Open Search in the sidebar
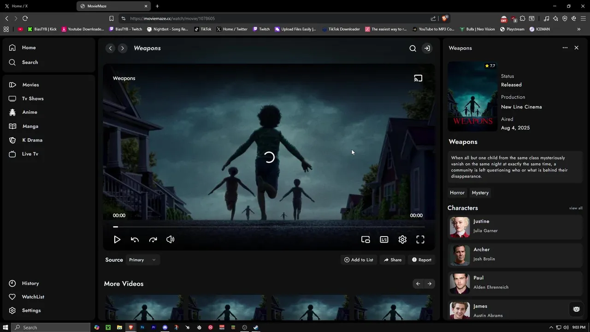590x332 pixels. 30,62
